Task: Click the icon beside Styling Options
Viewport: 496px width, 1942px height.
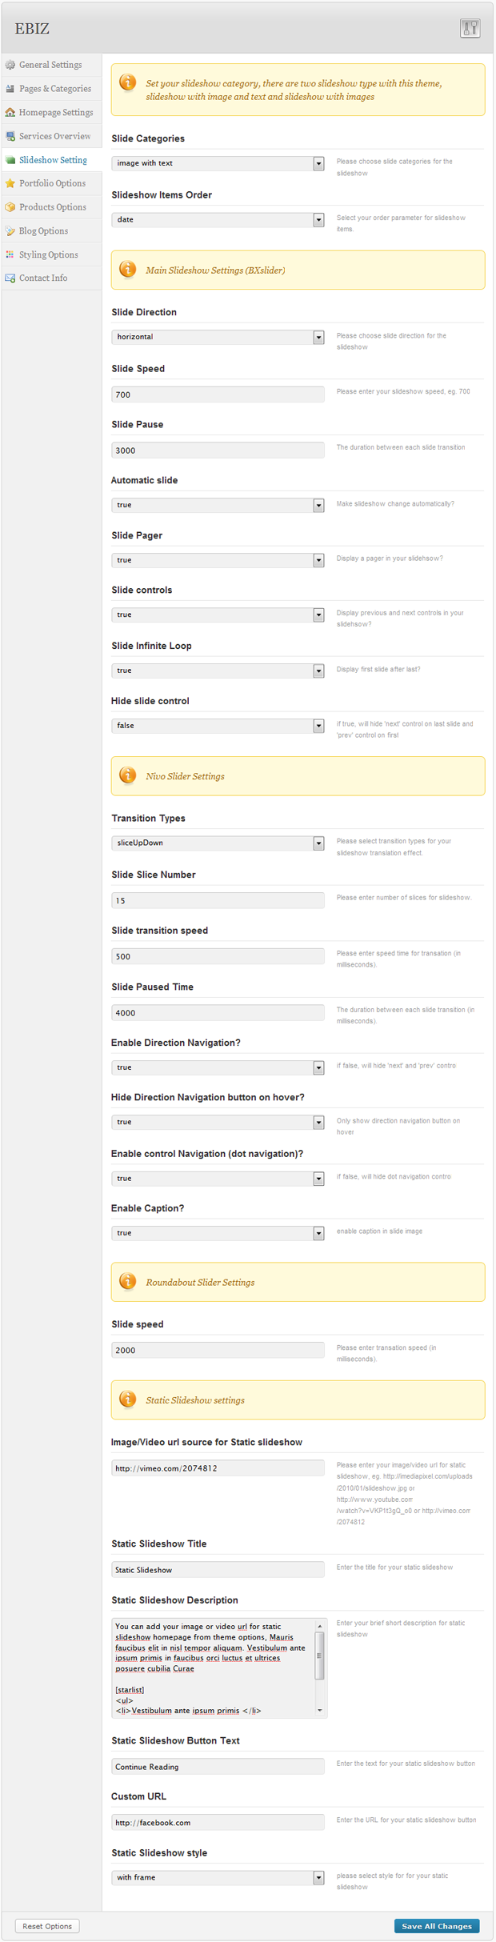Action: [10, 254]
